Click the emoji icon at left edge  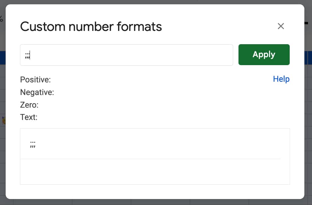(4, 120)
